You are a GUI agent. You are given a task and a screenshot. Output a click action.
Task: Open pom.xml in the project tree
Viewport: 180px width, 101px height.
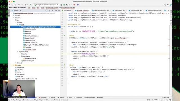point(20,77)
